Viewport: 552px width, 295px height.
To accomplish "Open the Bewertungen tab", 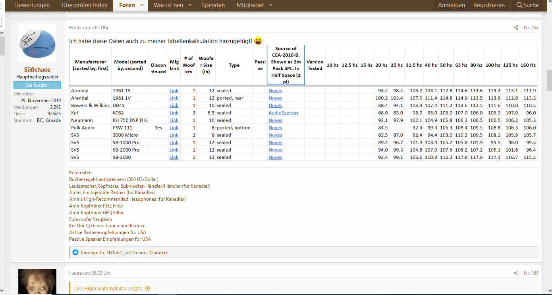I will [x=33, y=5].
